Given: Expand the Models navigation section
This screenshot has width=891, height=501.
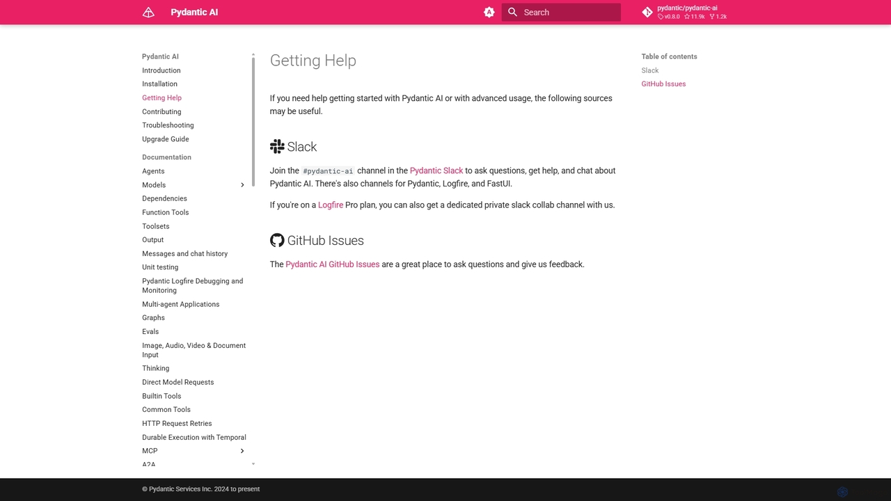Looking at the screenshot, I should (x=242, y=185).
